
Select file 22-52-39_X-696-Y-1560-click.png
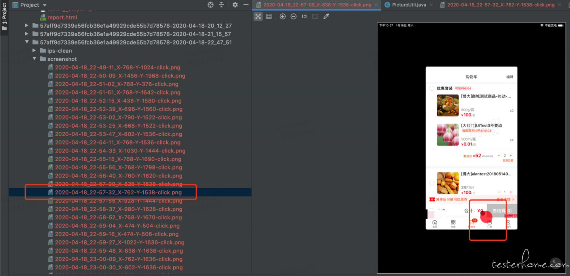(119, 109)
